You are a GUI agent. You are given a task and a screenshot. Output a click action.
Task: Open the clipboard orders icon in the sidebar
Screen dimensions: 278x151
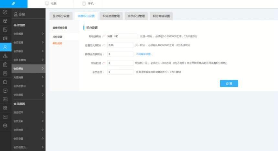pos(5,64)
